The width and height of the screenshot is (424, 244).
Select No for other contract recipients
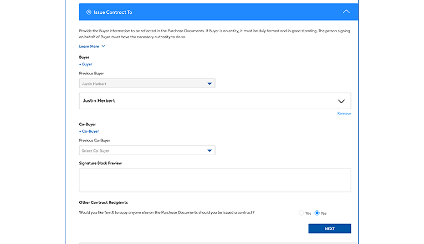317,213
